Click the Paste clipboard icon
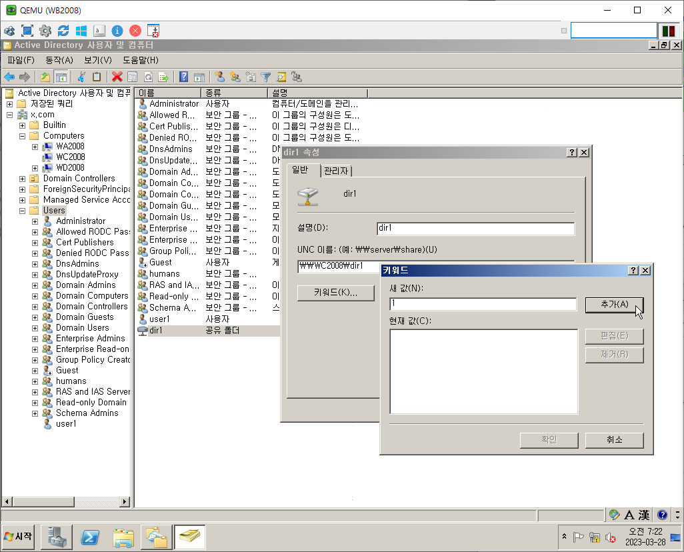The height and width of the screenshot is (552, 684). pos(97,77)
